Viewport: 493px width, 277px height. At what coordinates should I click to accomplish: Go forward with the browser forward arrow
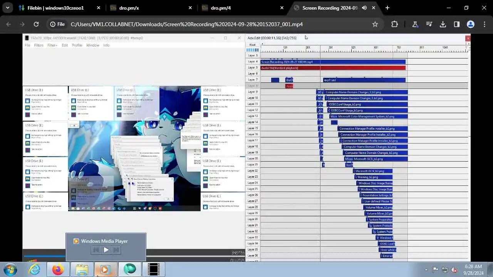click(x=22, y=24)
